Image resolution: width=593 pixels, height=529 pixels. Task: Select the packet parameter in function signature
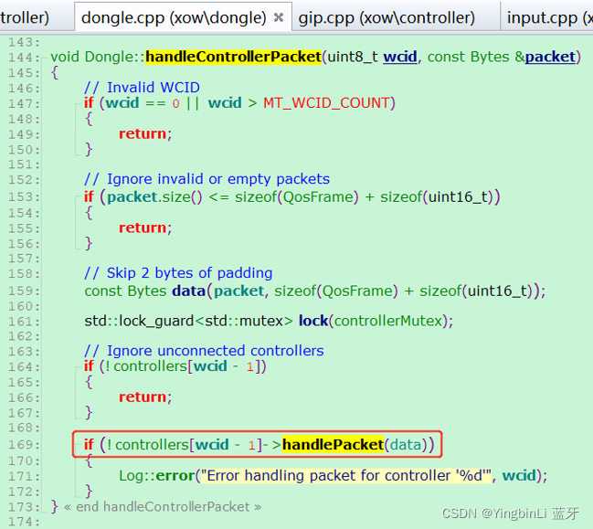(x=550, y=57)
